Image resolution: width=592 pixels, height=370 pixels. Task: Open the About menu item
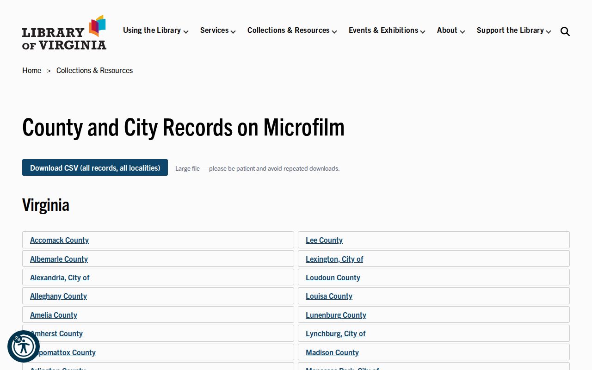[447, 30]
